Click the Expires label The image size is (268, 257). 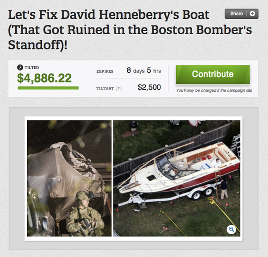tap(105, 72)
